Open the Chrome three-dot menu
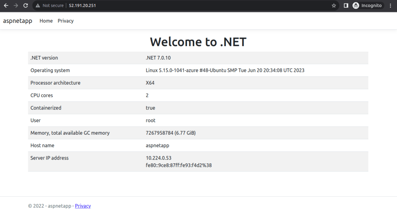397x215 pixels. coord(390,6)
